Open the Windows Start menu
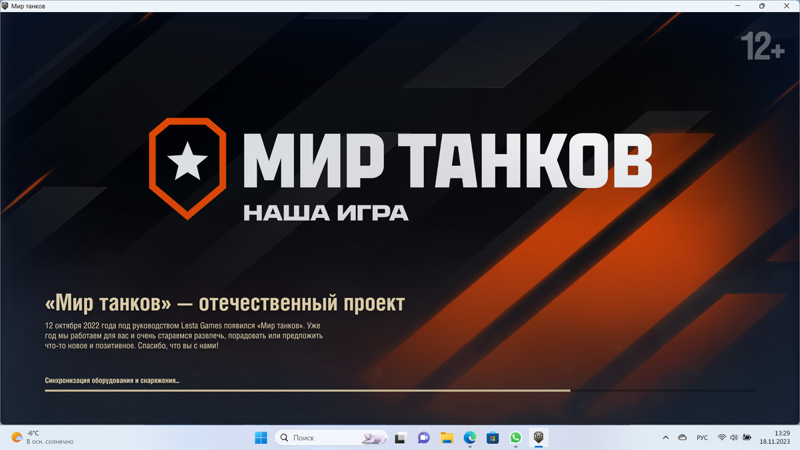The image size is (800, 450). [x=261, y=438]
